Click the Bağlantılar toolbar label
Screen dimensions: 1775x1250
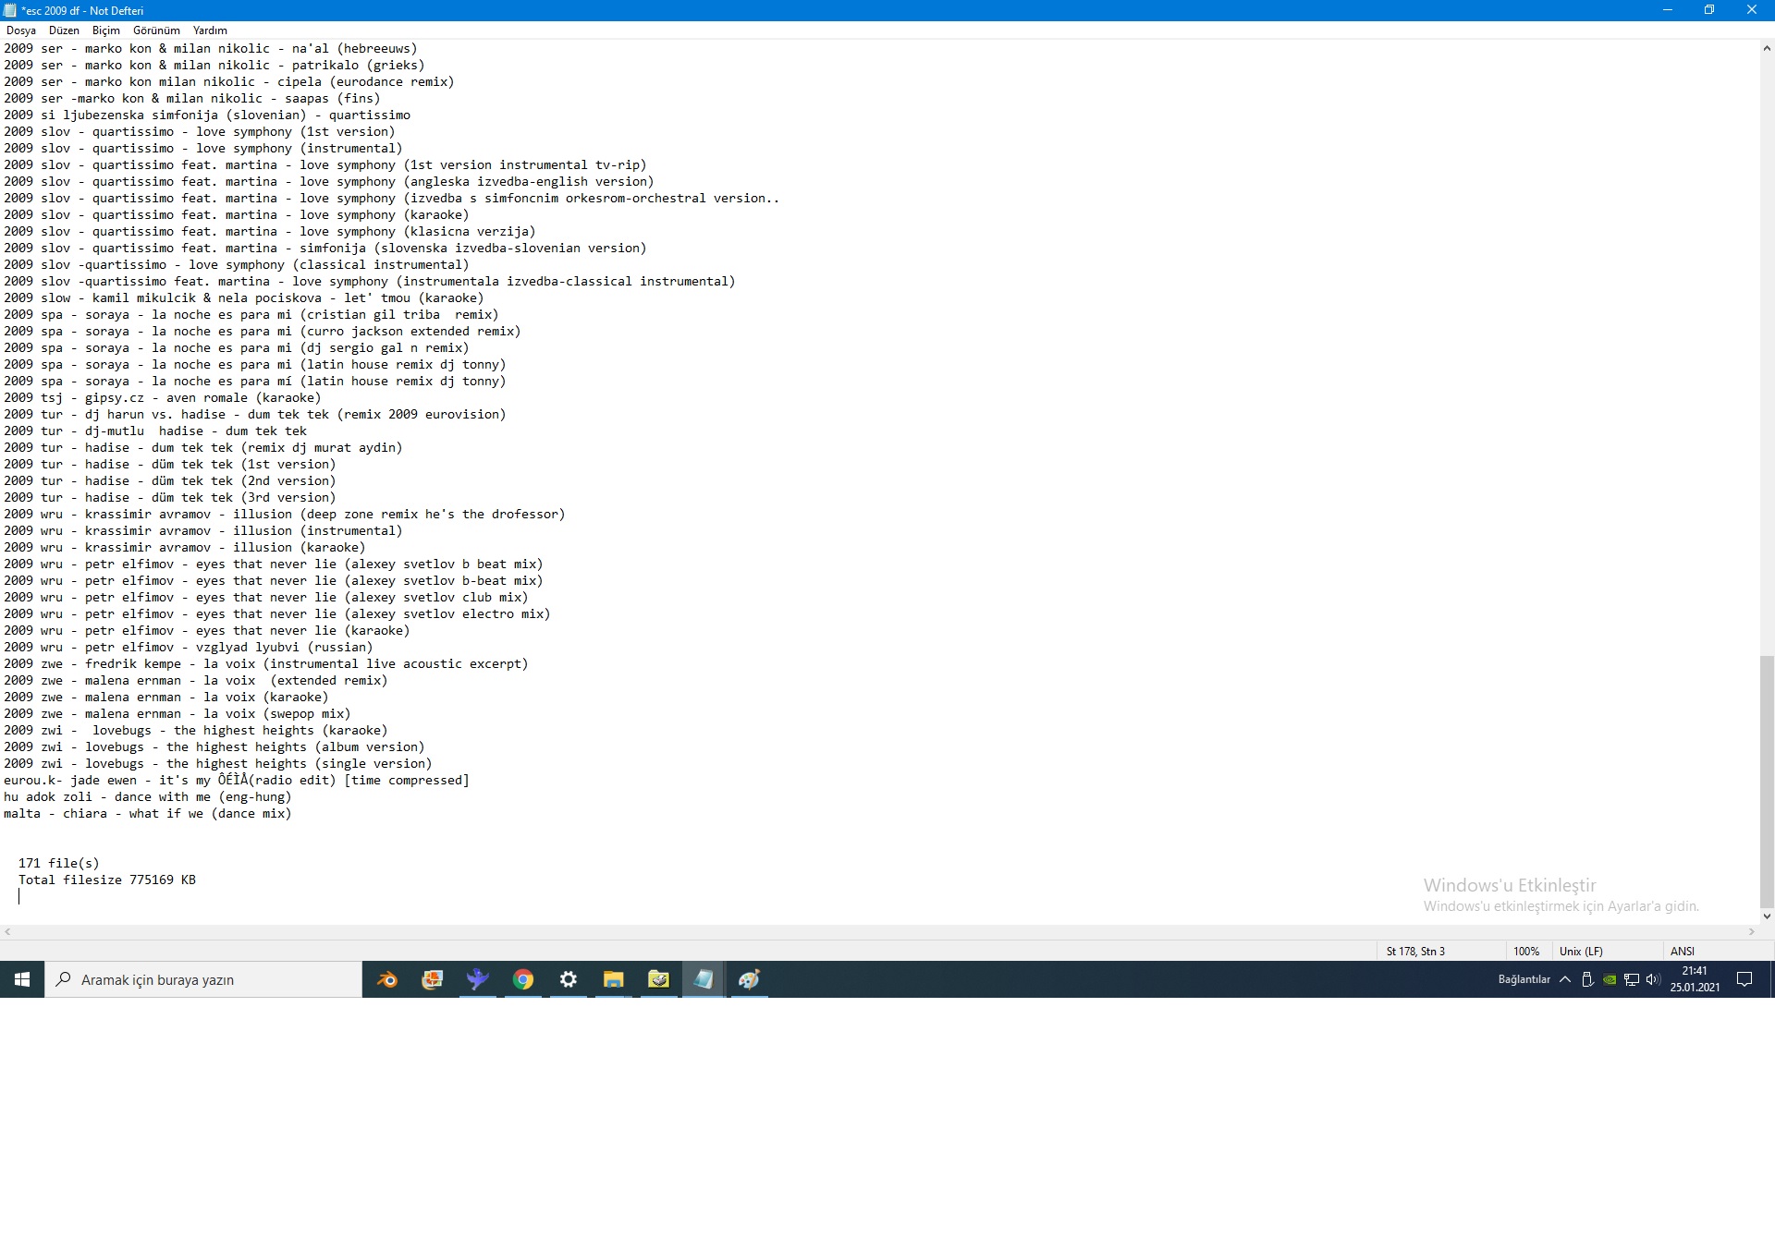tap(1524, 979)
